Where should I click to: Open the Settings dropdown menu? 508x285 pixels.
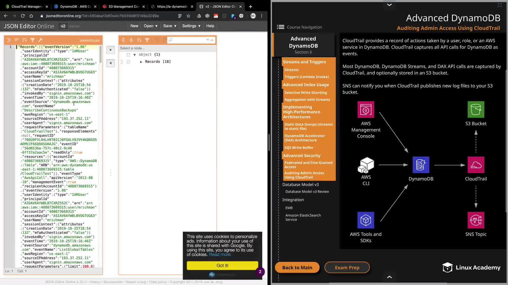[x=191, y=26]
